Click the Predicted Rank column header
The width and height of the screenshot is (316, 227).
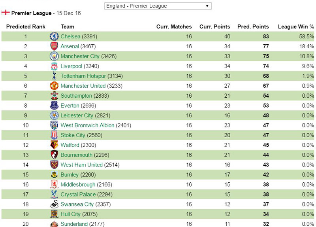(x=26, y=26)
